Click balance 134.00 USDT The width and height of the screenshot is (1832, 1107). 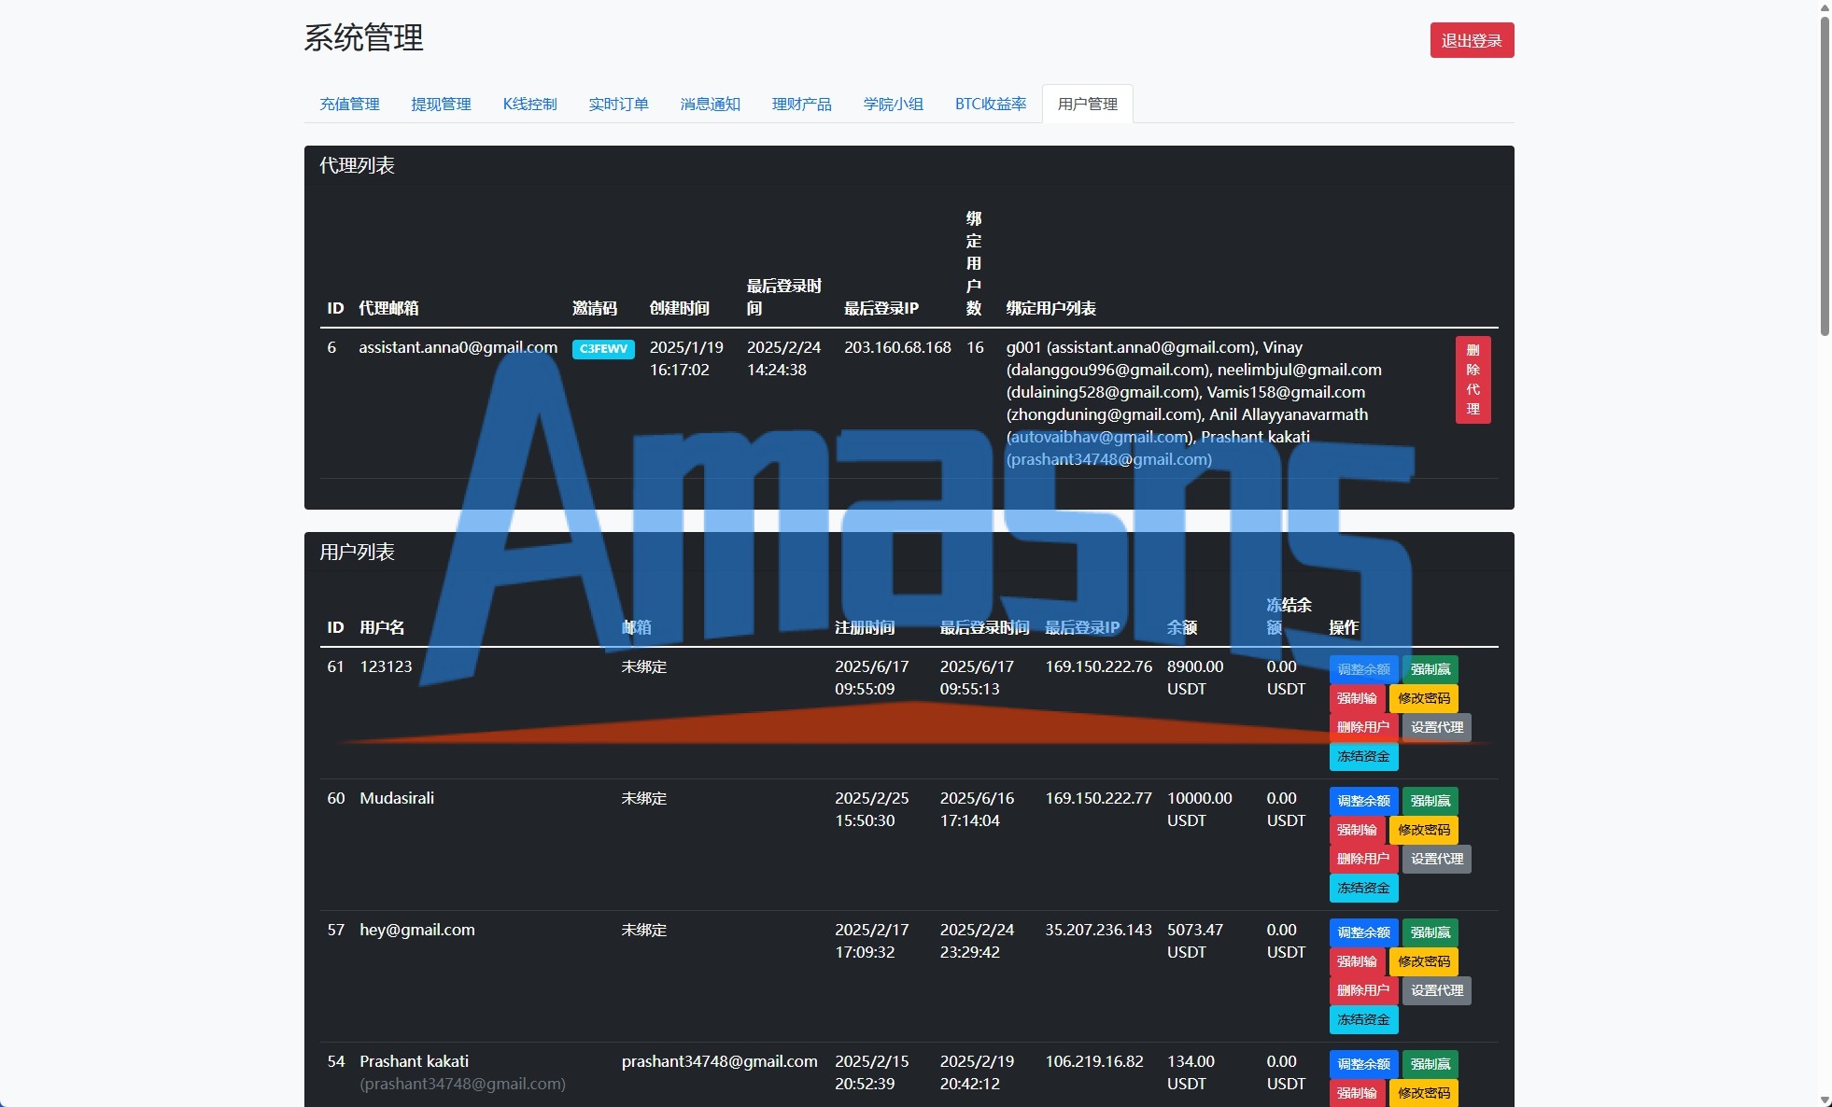click(x=1191, y=1072)
